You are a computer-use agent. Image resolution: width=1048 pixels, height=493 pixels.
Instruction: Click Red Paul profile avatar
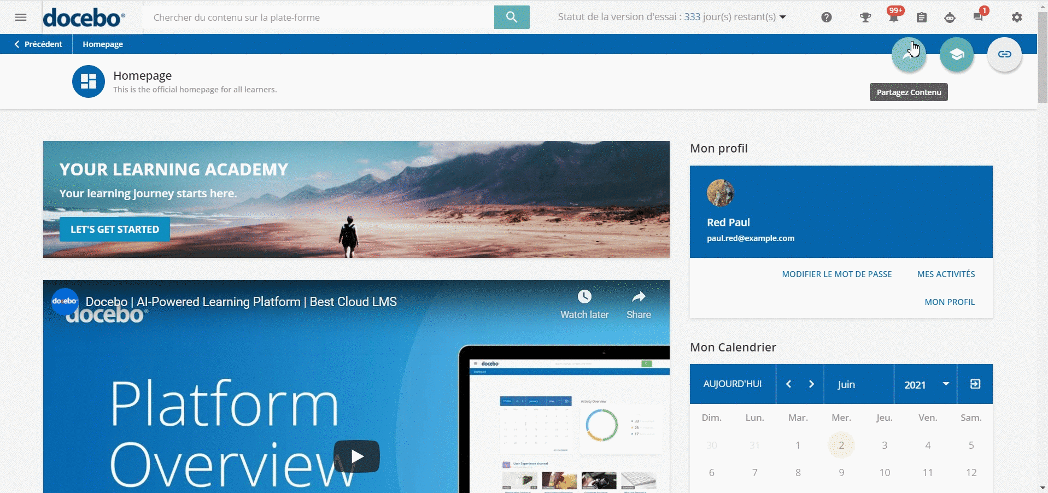coord(721,193)
